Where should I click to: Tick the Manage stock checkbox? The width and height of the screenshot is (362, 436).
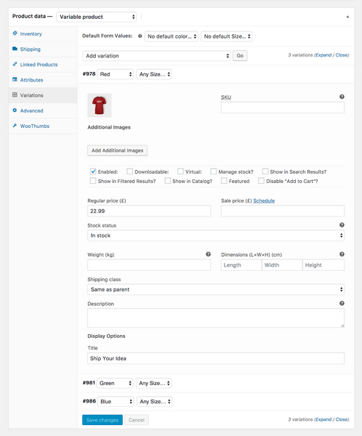tap(214, 171)
